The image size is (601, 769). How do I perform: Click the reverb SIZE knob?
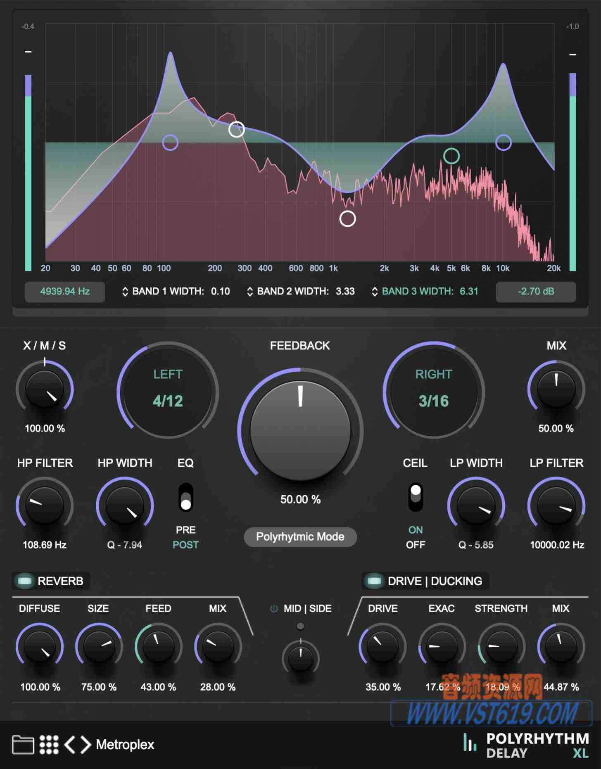click(x=99, y=647)
